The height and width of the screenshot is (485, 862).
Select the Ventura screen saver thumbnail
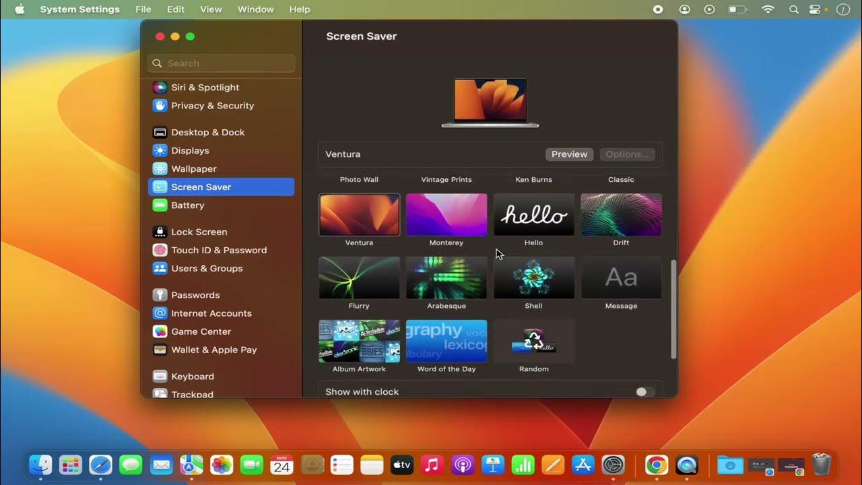pos(359,215)
